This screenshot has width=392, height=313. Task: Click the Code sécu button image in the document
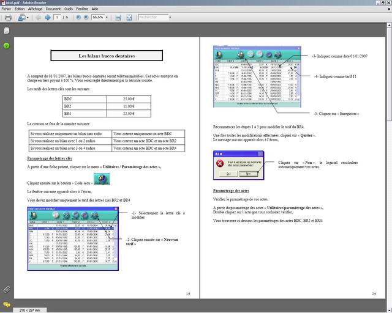tap(102, 179)
